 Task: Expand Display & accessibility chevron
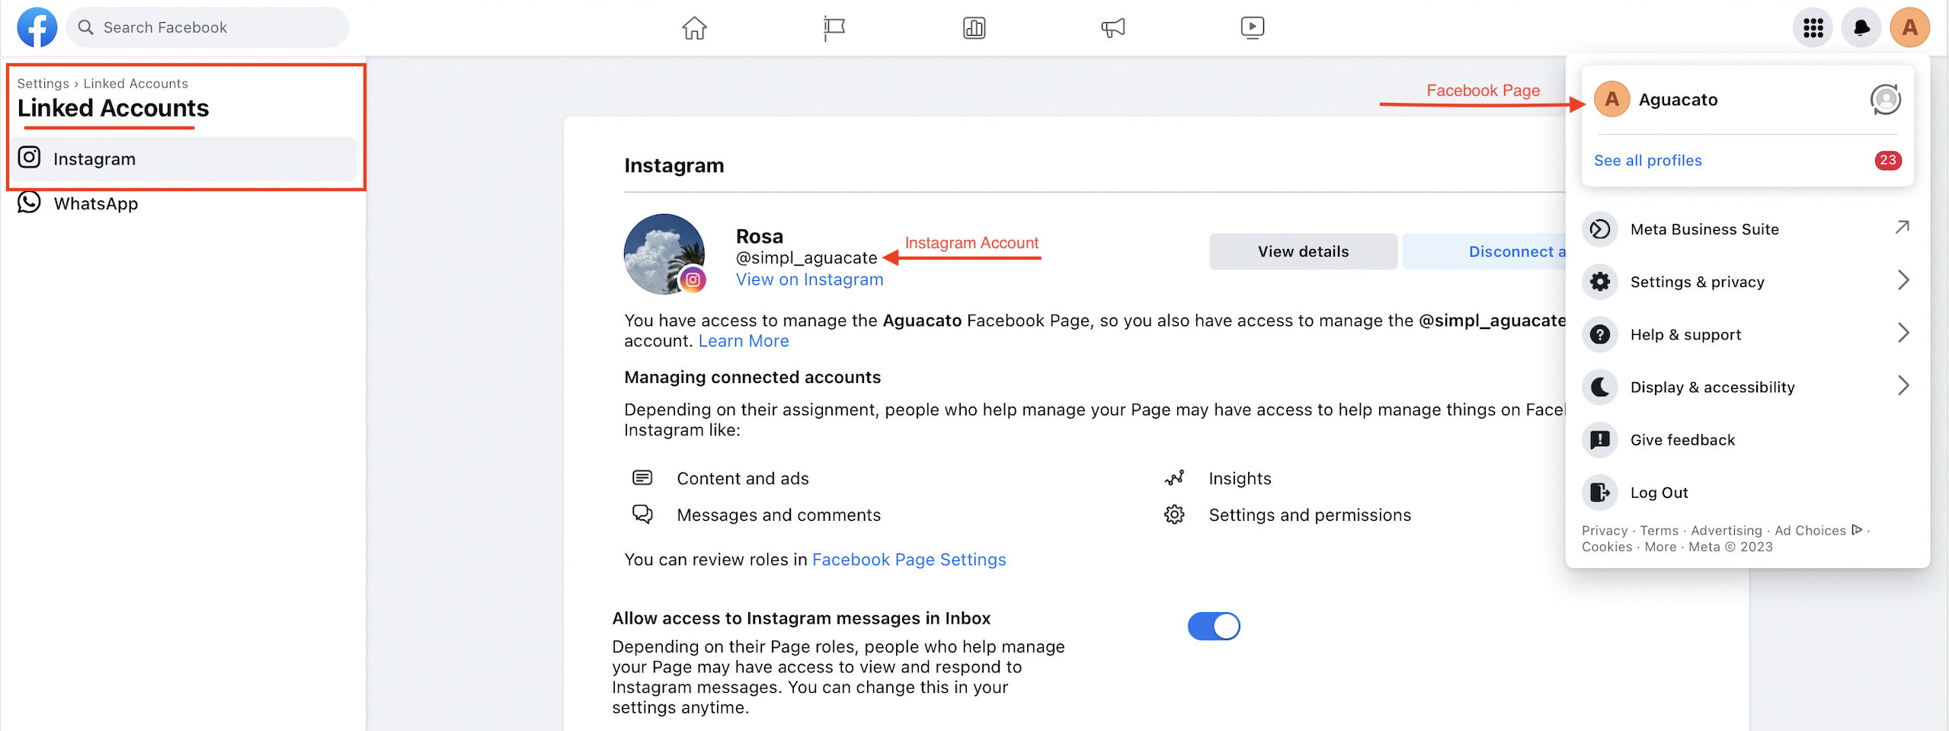(x=1903, y=385)
